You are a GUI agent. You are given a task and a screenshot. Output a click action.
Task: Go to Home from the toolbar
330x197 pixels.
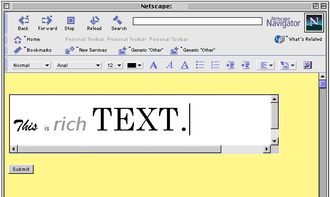click(x=27, y=39)
